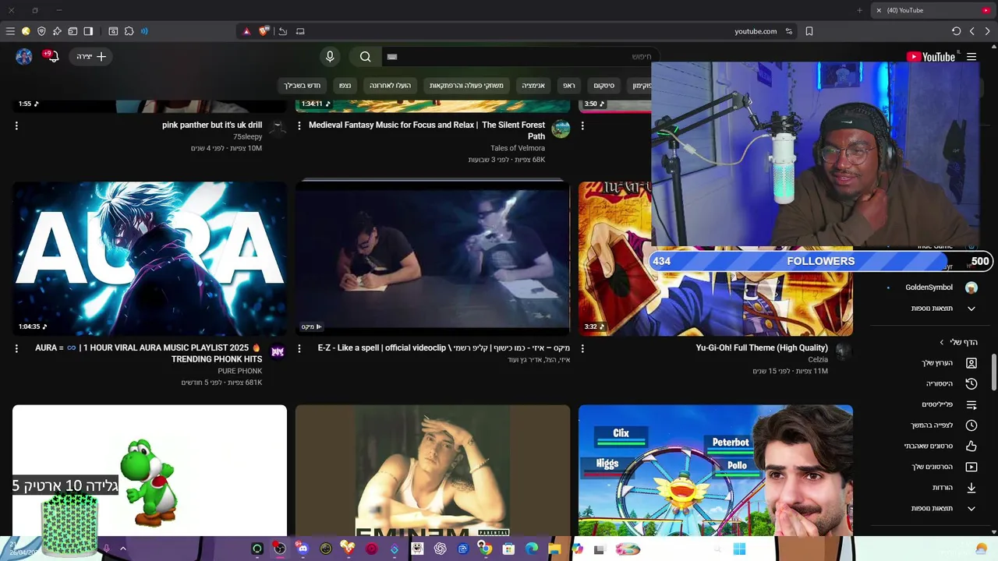998x561 pixels.
Task: Open Chrome from the taskbar
Action: point(486,549)
